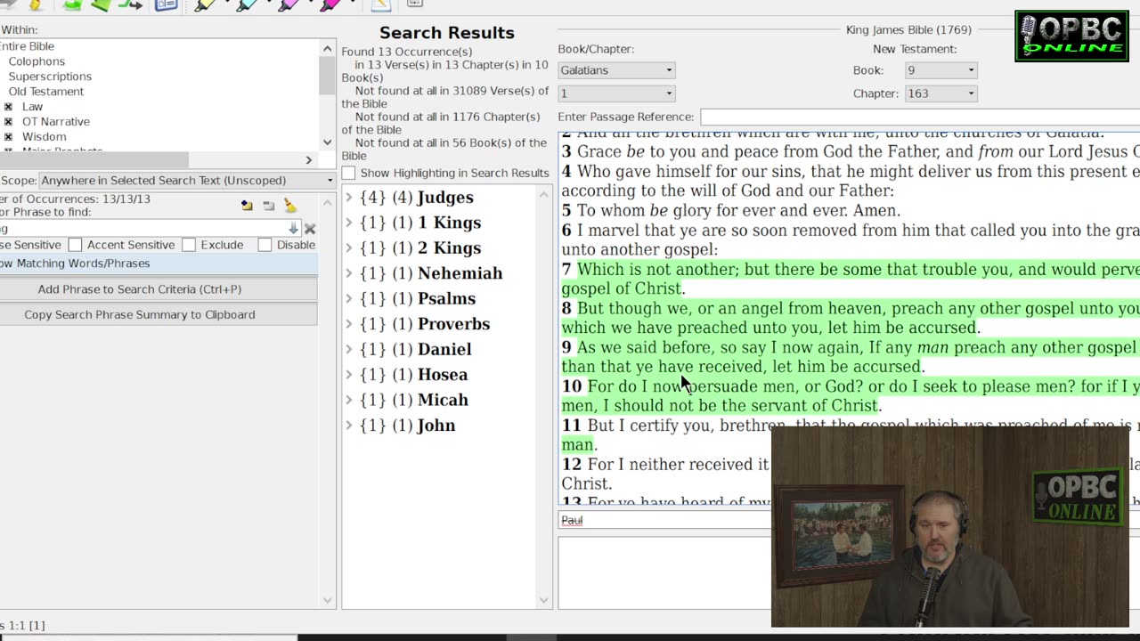1140x641 pixels.
Task: Expand the Daniel search results
Action: (x=349, y=350)
